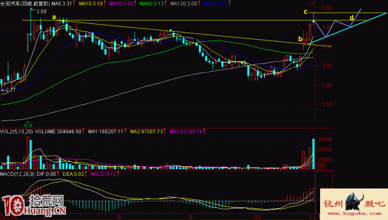Screen dimensions: 388x220
Task: Click the magenta MA3:53148.74 label
Action: point(186,131)
